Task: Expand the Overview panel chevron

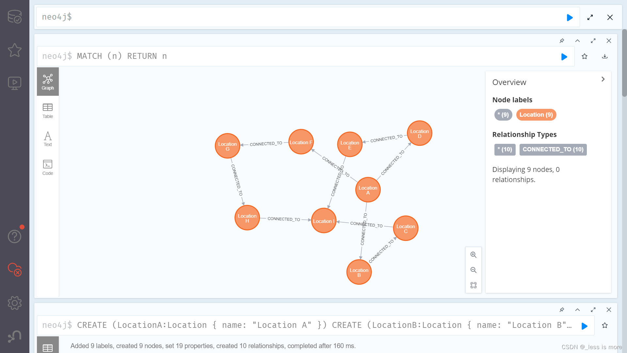Action: pyautogui.click(x=603, y=79)
